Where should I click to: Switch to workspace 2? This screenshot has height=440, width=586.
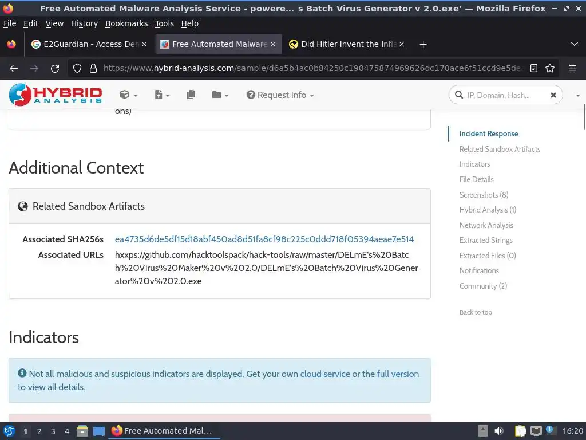coord(39,431)
